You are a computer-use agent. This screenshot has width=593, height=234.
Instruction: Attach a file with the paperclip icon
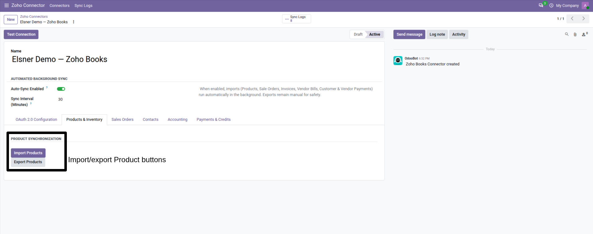coord(575,34)
